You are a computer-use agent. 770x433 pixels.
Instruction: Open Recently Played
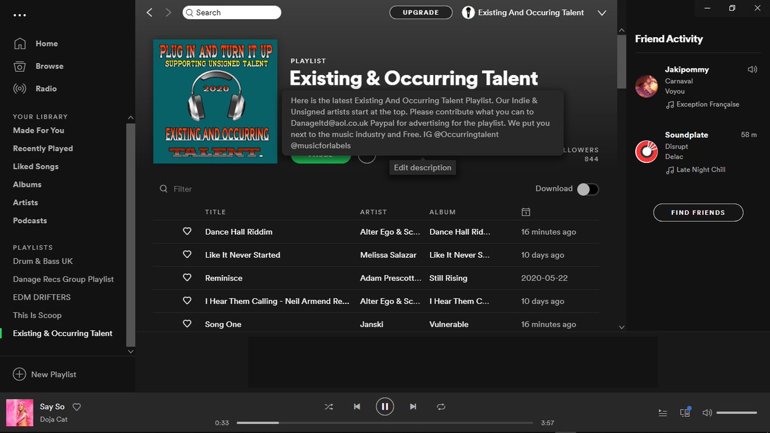(x=43, y=148)
